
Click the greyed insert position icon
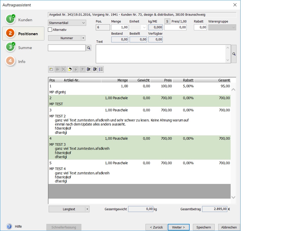[x=57, y=69]
